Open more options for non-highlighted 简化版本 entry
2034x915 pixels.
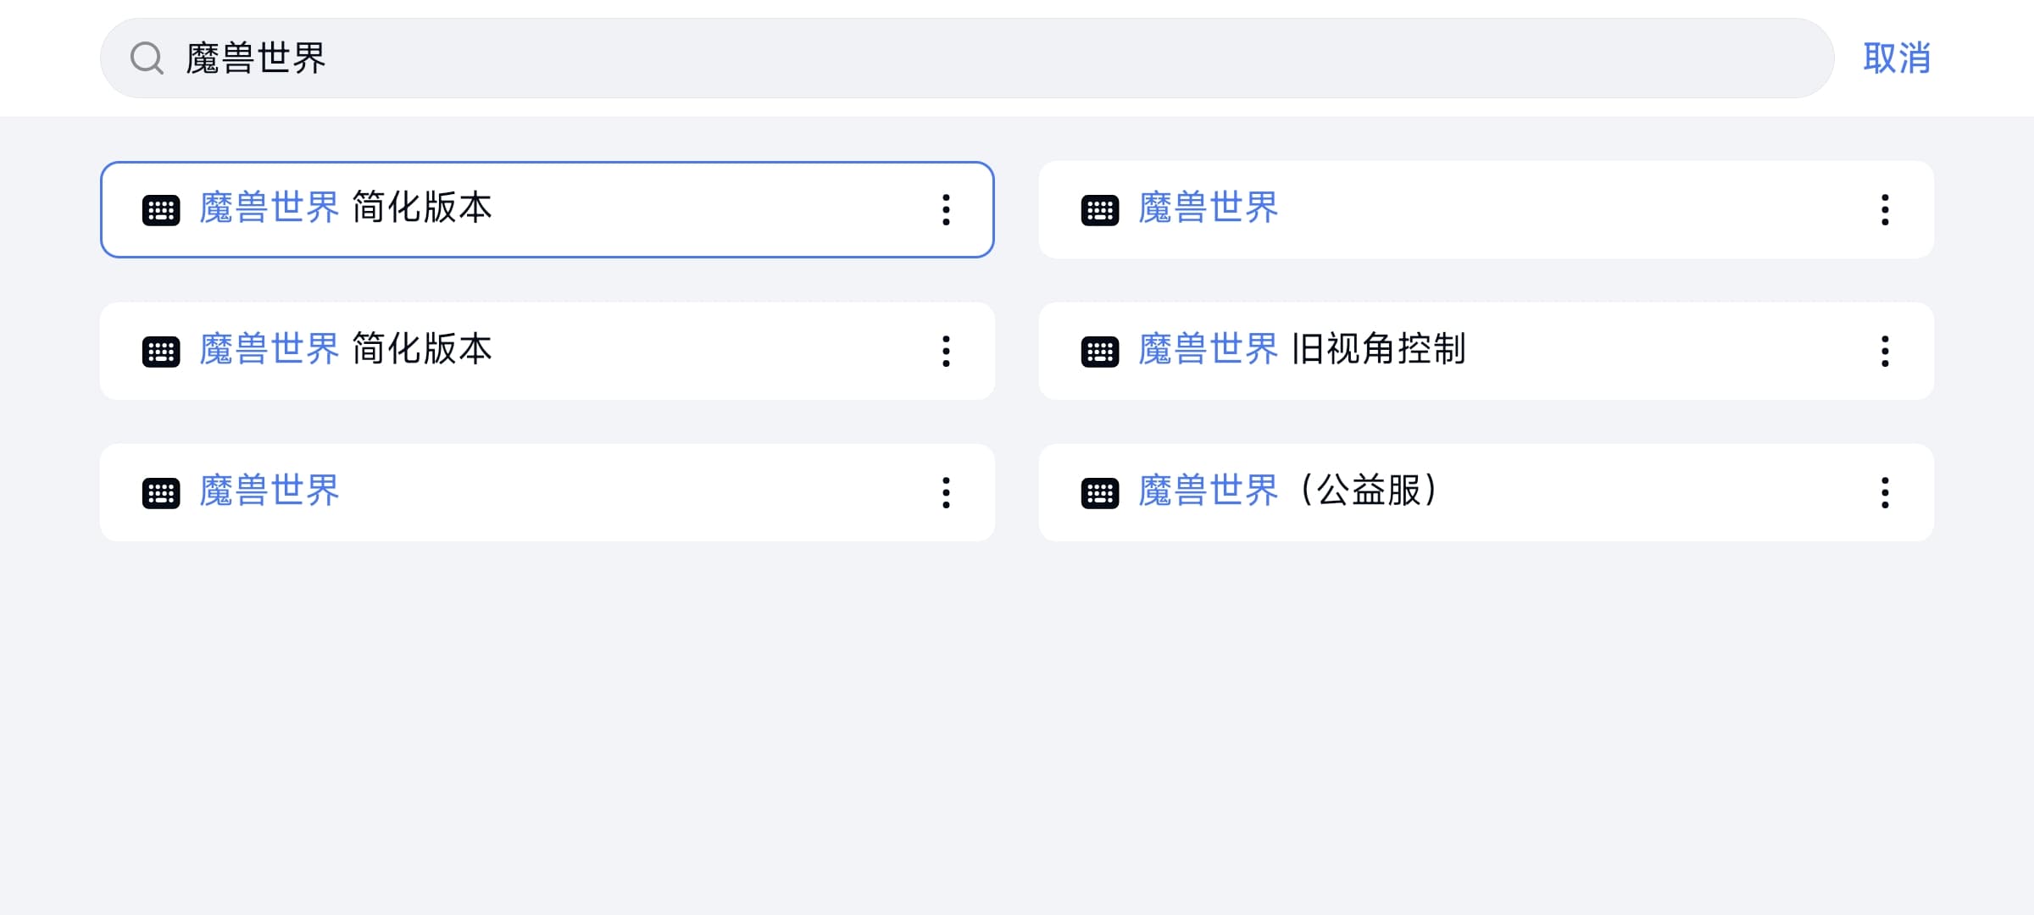click(x=946, y=352)
